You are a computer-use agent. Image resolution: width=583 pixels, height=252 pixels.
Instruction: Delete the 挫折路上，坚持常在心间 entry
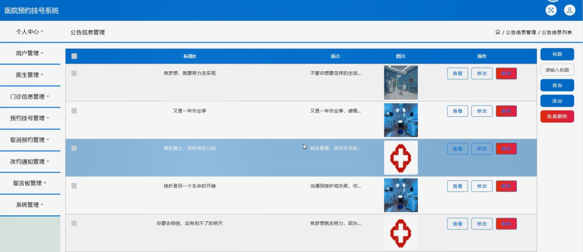pos(506,149)
